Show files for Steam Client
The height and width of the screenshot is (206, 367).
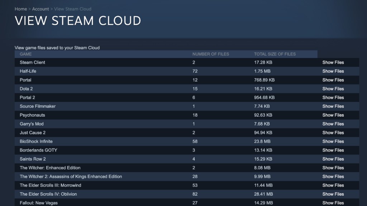pyautogui.click(x=333, y=62)
